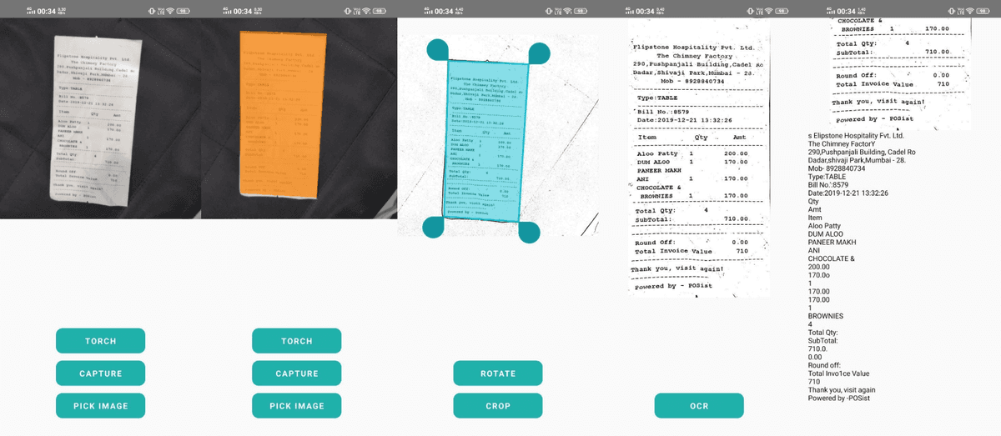1001x436 pixels.
Task: Tap the ROTATE button
Action: [498, 373]
